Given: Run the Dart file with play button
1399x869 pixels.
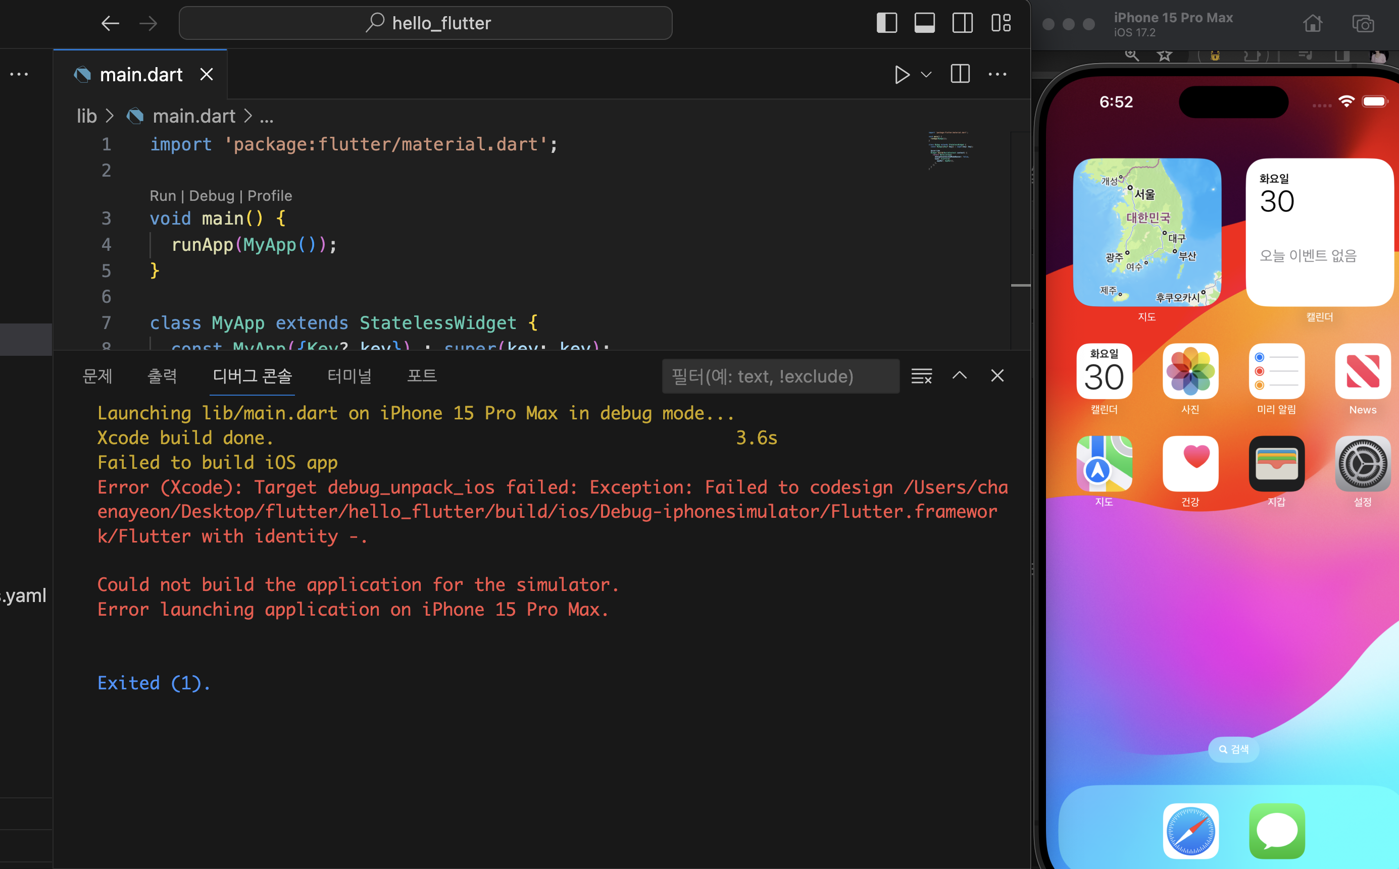Looking at the screenshot, I should click(902, 75).
